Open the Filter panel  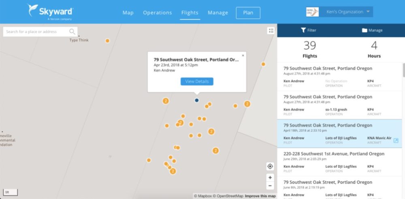point(308,30)
